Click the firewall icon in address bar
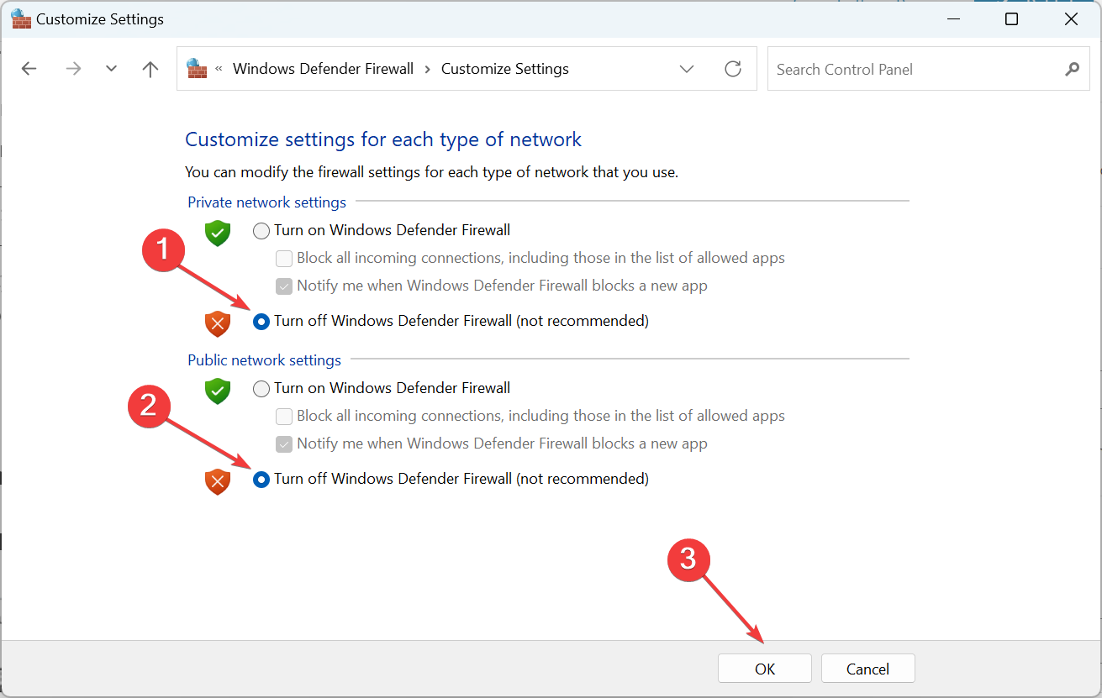The image size is (1102, 698). 197,69
